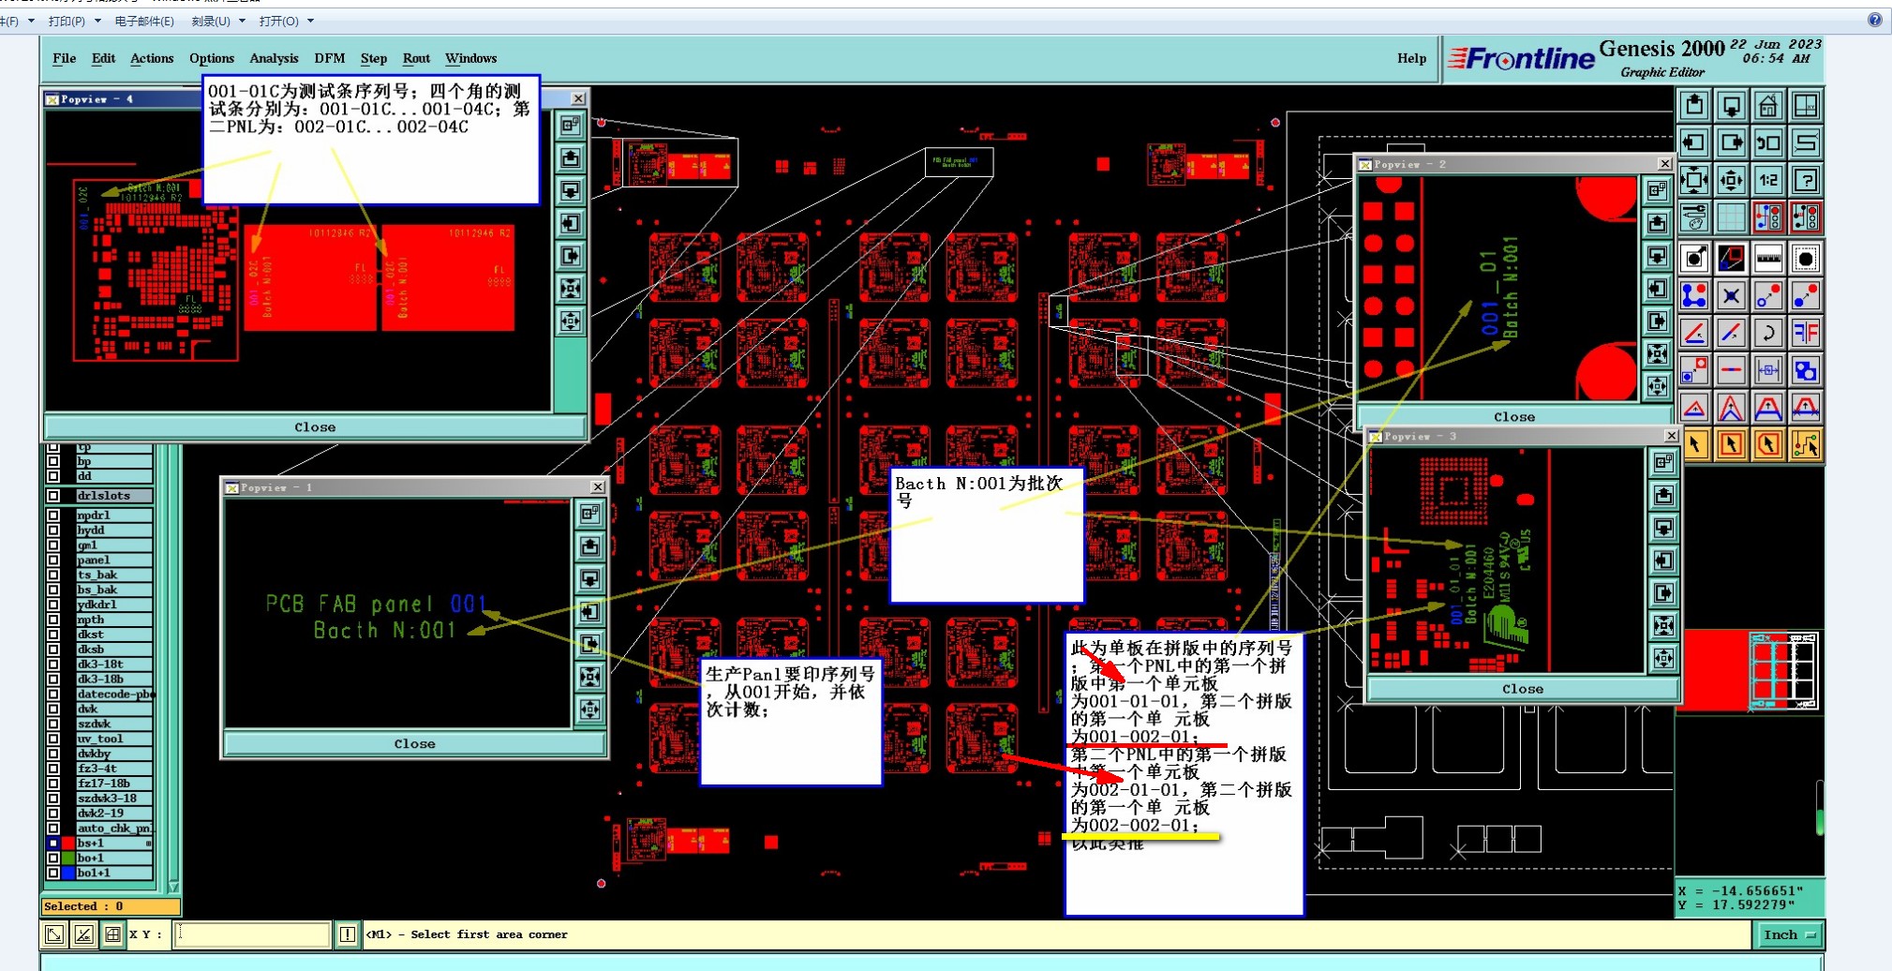Click the net-select arrow with traces icon
Screen dimensions: 1892x971
tap(1806, 444)
